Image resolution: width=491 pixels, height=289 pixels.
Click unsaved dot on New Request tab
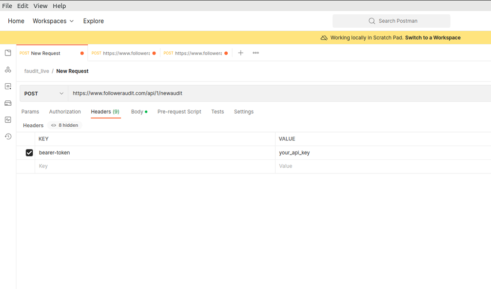(82, 53)
